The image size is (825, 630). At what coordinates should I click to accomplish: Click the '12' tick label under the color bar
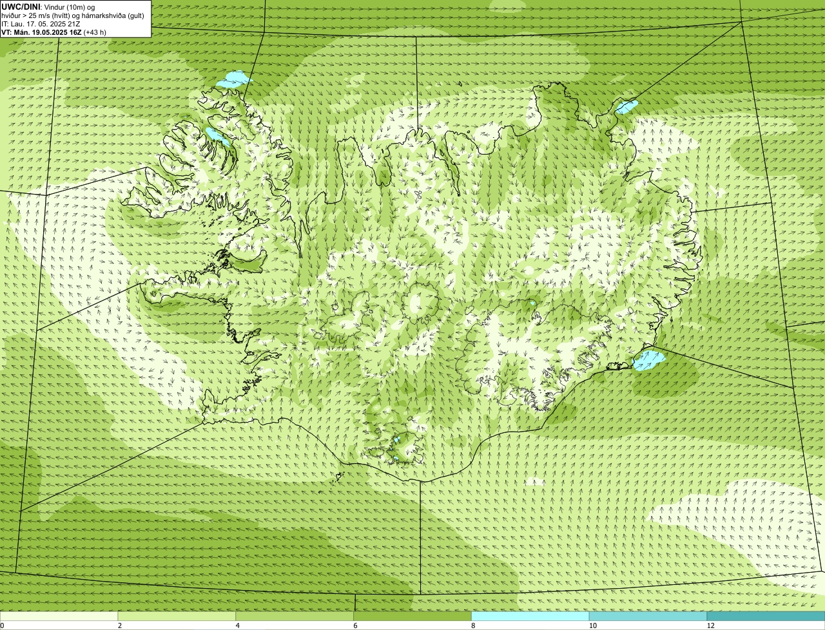(x=710, y=625)
